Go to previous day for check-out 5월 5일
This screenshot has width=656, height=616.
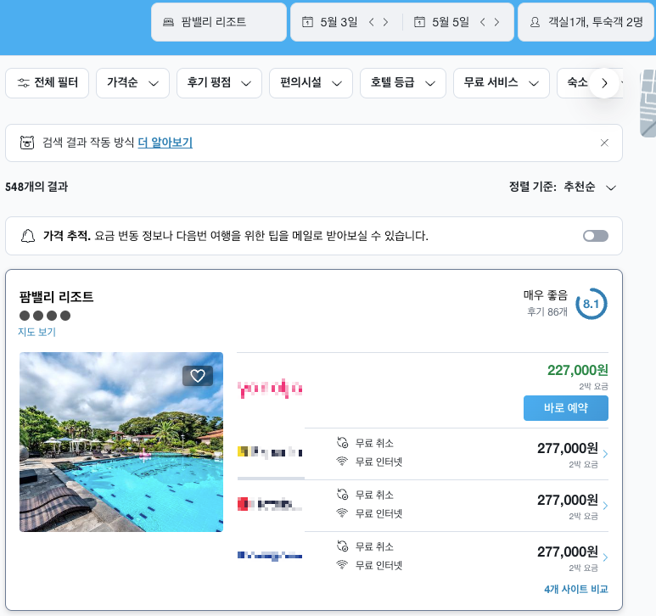(x=483, y=22)
